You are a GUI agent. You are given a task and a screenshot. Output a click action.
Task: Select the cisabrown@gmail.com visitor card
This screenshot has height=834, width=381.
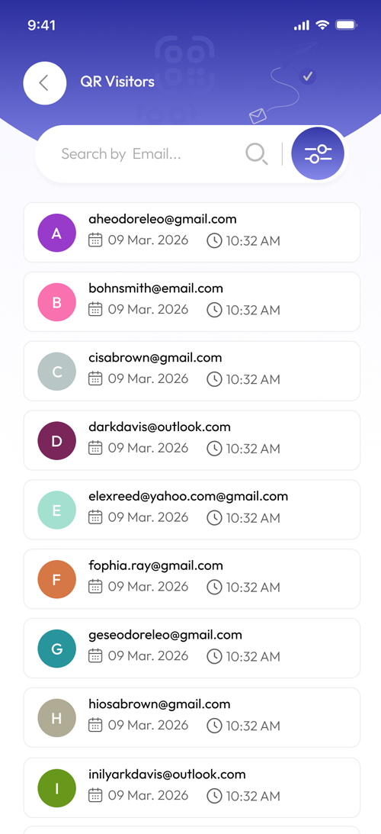coord(192,371)
